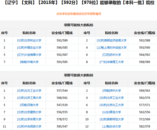This screenshot has height=130, width=157.
Task: Click the cell 556/555
Action: tap(62, 112)
